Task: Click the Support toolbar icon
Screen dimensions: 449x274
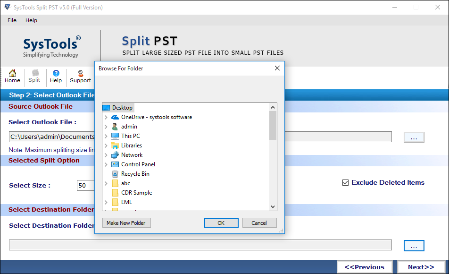Action: click(80, 77)
